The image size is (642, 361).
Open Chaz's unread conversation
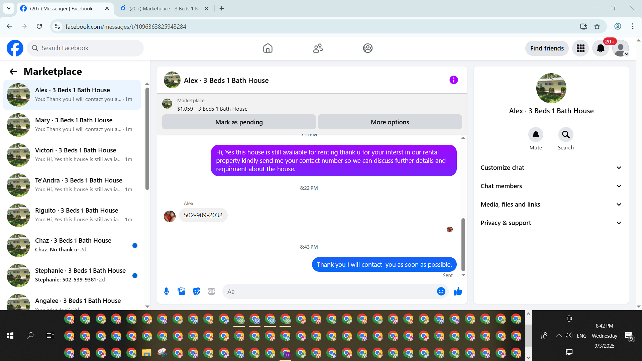72,245
